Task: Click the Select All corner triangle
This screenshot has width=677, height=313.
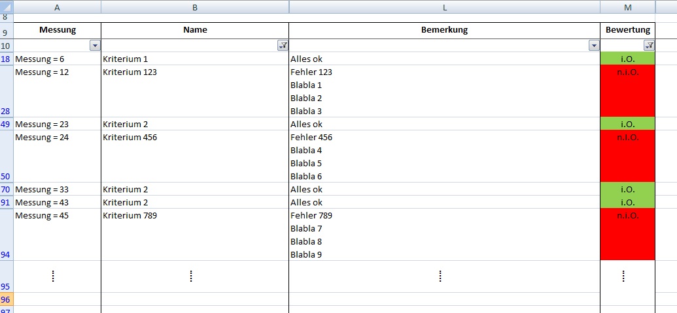Action: 7,7
